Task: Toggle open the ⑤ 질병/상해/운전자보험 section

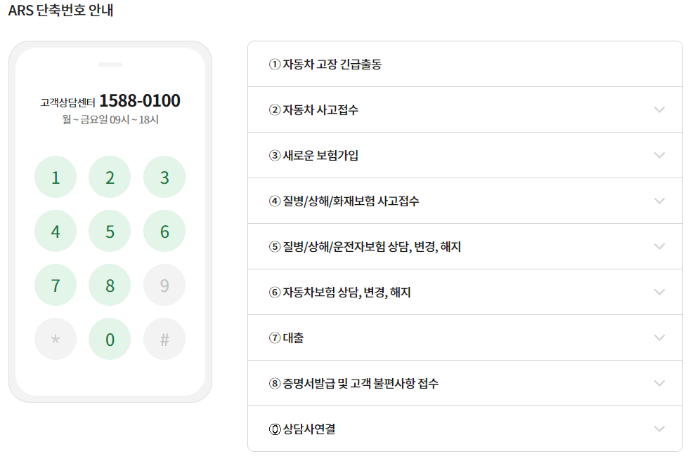Action: [x=658, y=246]
